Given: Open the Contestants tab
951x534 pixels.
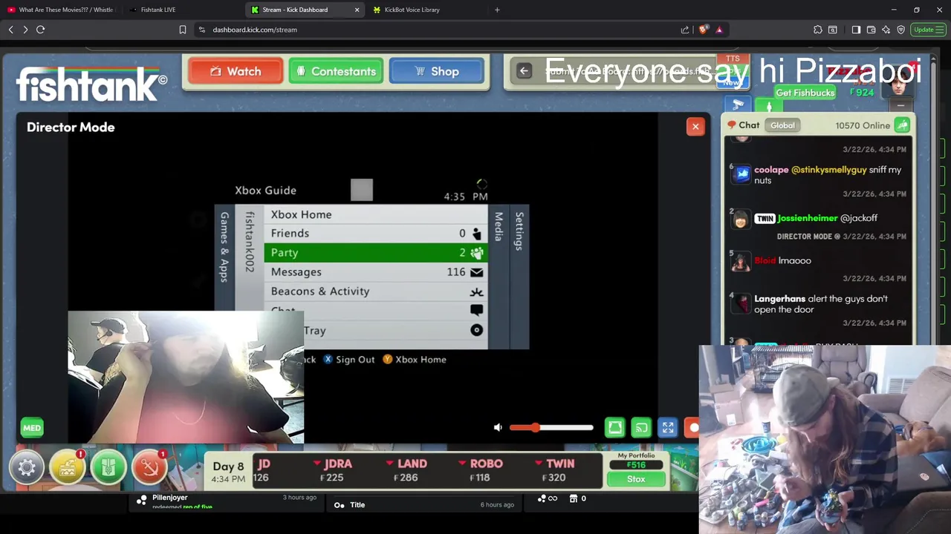Looking at the screenshot, I should (x=336, y=72).
